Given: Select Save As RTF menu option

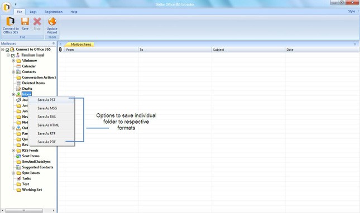Looking at the screenshot, I should pyautogui.click(x=51, y=133).
